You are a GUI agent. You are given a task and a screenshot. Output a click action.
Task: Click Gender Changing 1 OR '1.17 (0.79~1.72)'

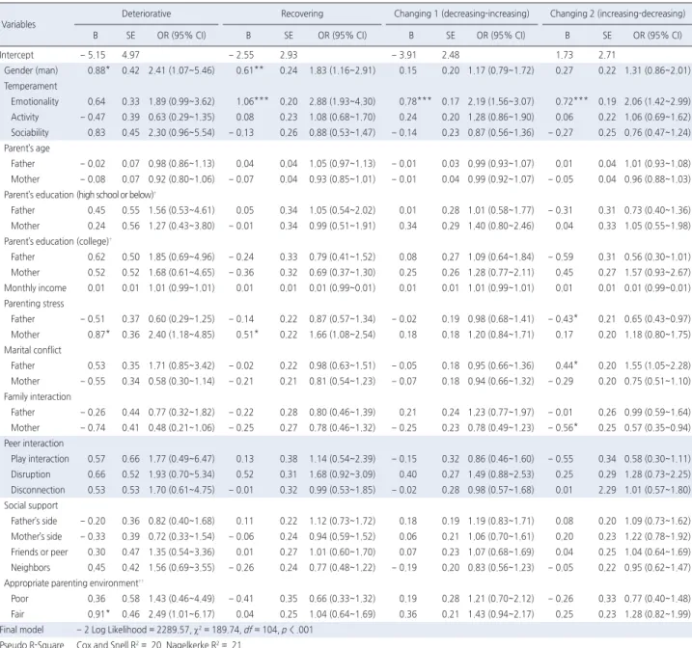[x=501, y=70]
